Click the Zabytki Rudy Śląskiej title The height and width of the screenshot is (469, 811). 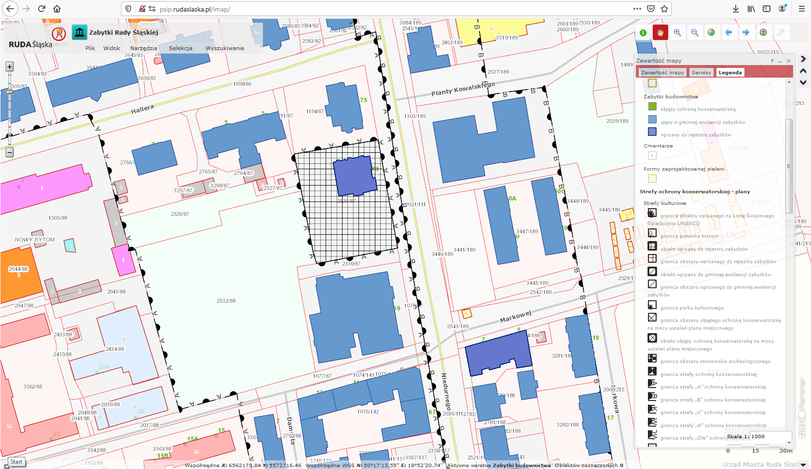coord(124,32)
